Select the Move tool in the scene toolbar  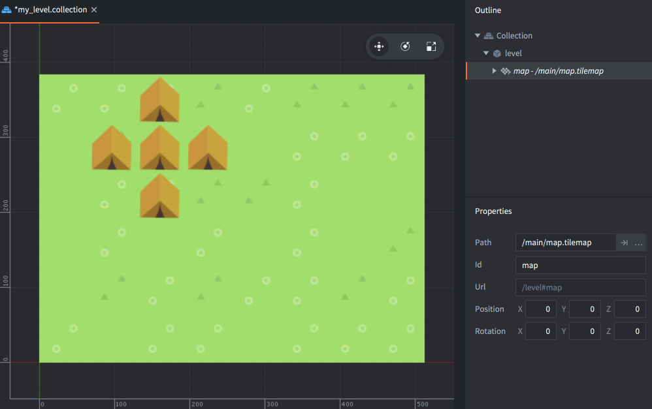point(379,46)
